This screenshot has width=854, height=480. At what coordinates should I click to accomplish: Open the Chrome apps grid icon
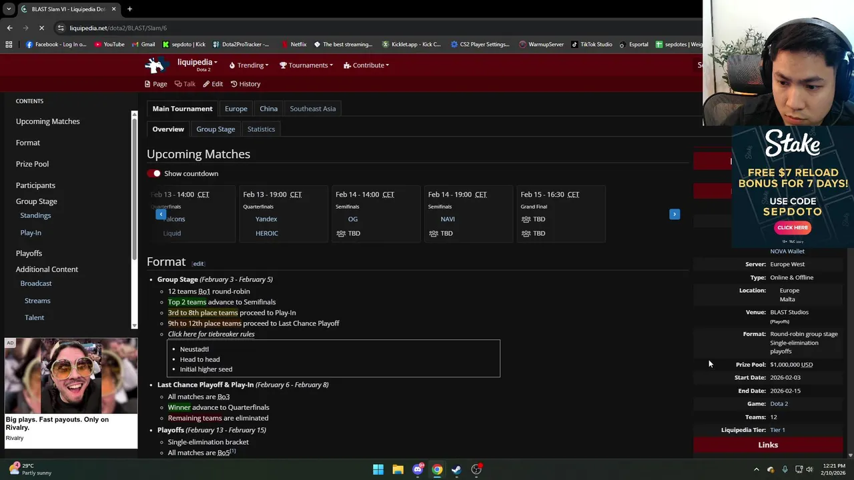pos(9,45)
